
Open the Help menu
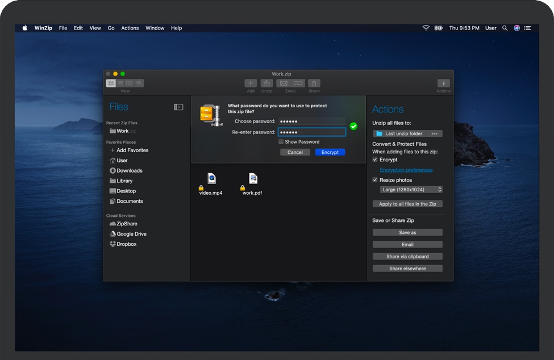pos(176,28)
